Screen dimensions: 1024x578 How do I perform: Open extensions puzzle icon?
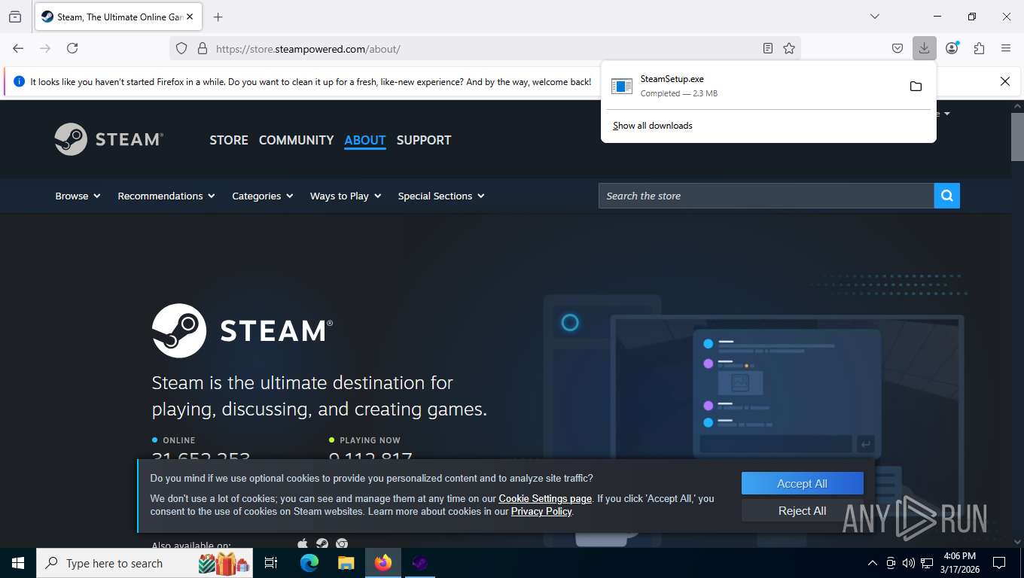tap(979, 48)
